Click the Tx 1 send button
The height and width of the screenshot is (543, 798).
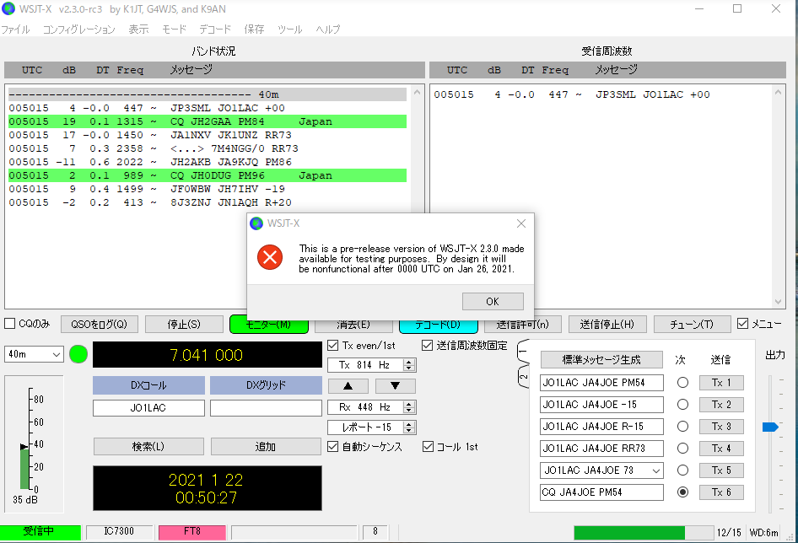721,383
